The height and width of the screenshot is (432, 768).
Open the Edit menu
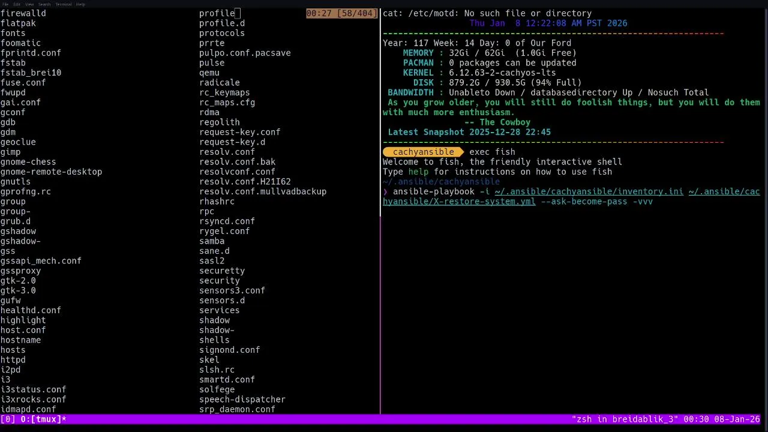coord(17,4)
